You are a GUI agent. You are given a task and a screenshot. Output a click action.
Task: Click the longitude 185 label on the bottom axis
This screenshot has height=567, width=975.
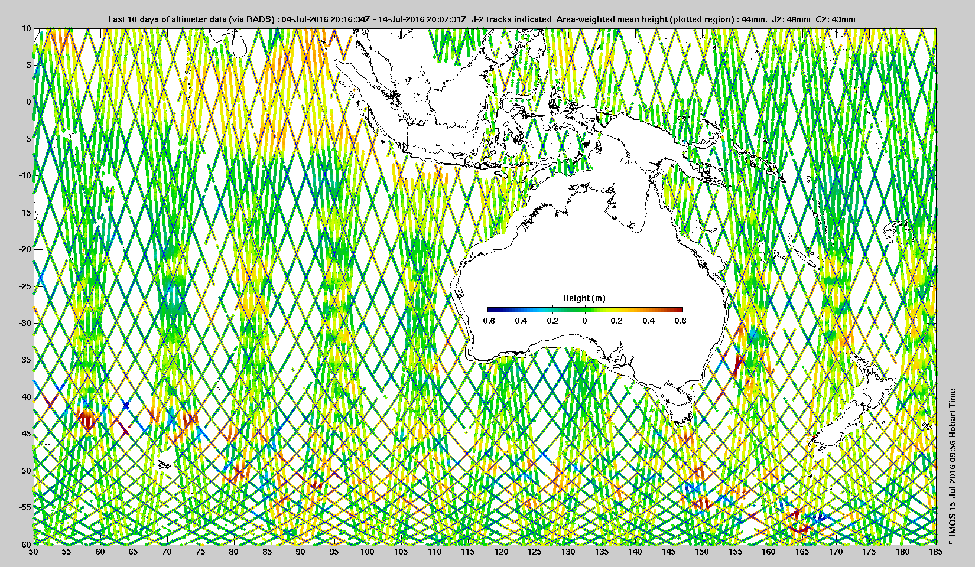935,552
